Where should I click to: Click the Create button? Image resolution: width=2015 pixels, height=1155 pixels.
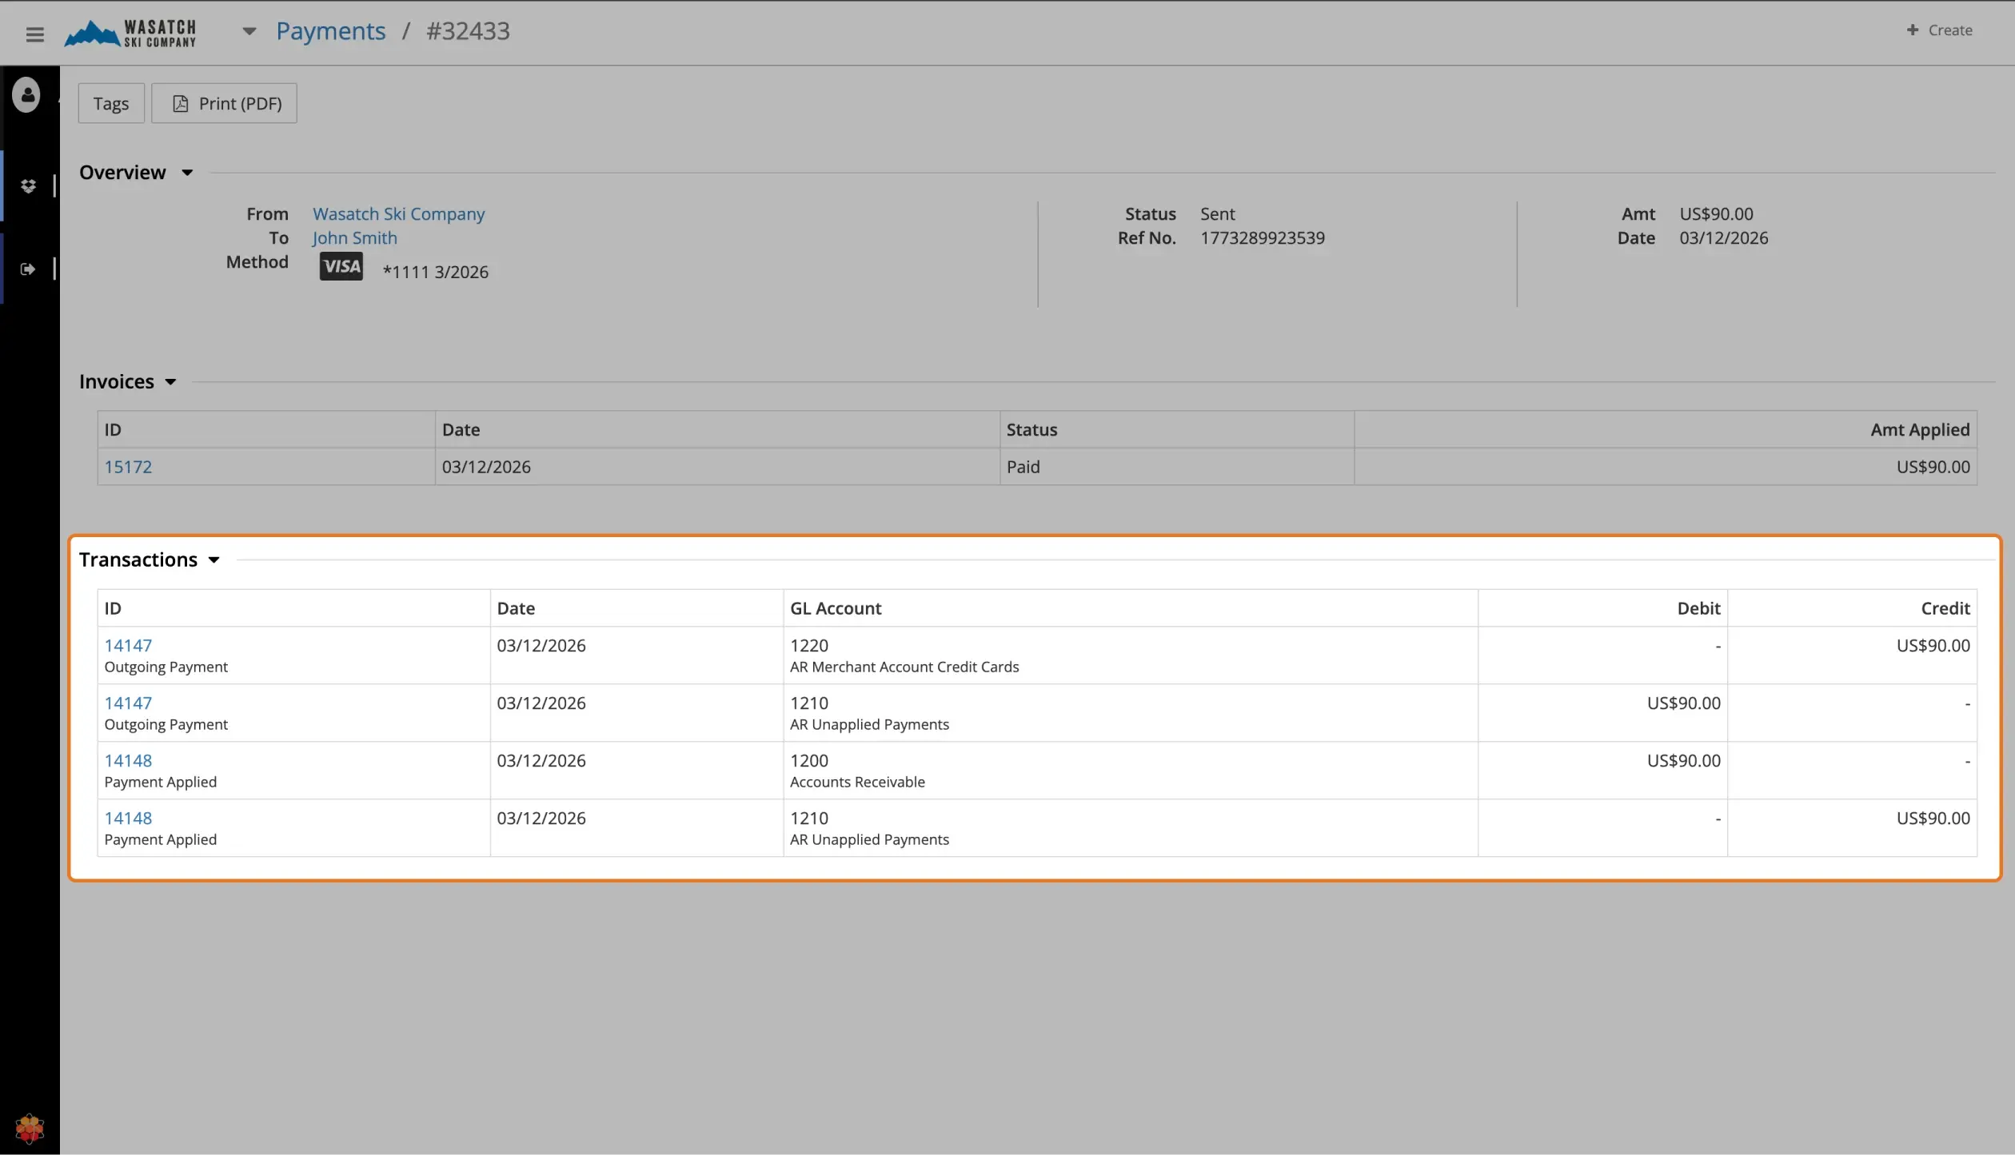pos(1940,30)
